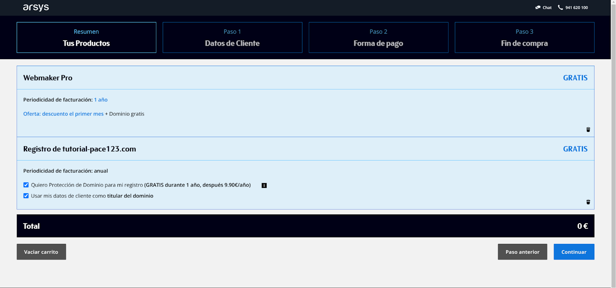The image size is (616, 288).
Task: Go to Paso 3 Fin de compra
Action: 524,37
